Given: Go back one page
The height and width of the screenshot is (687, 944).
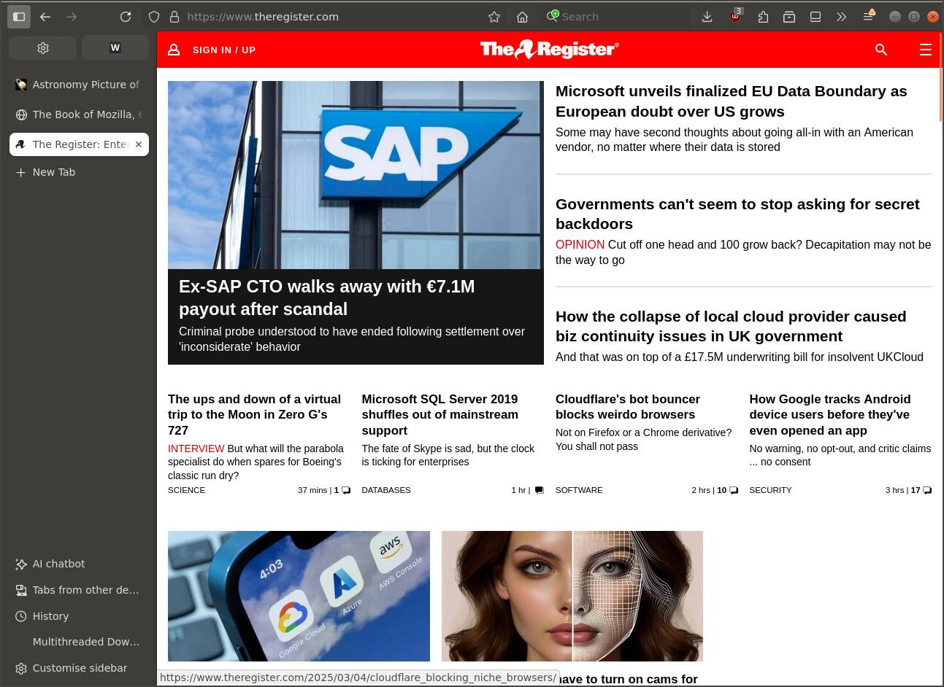Looking at the screenshot, I should [45, 16].
